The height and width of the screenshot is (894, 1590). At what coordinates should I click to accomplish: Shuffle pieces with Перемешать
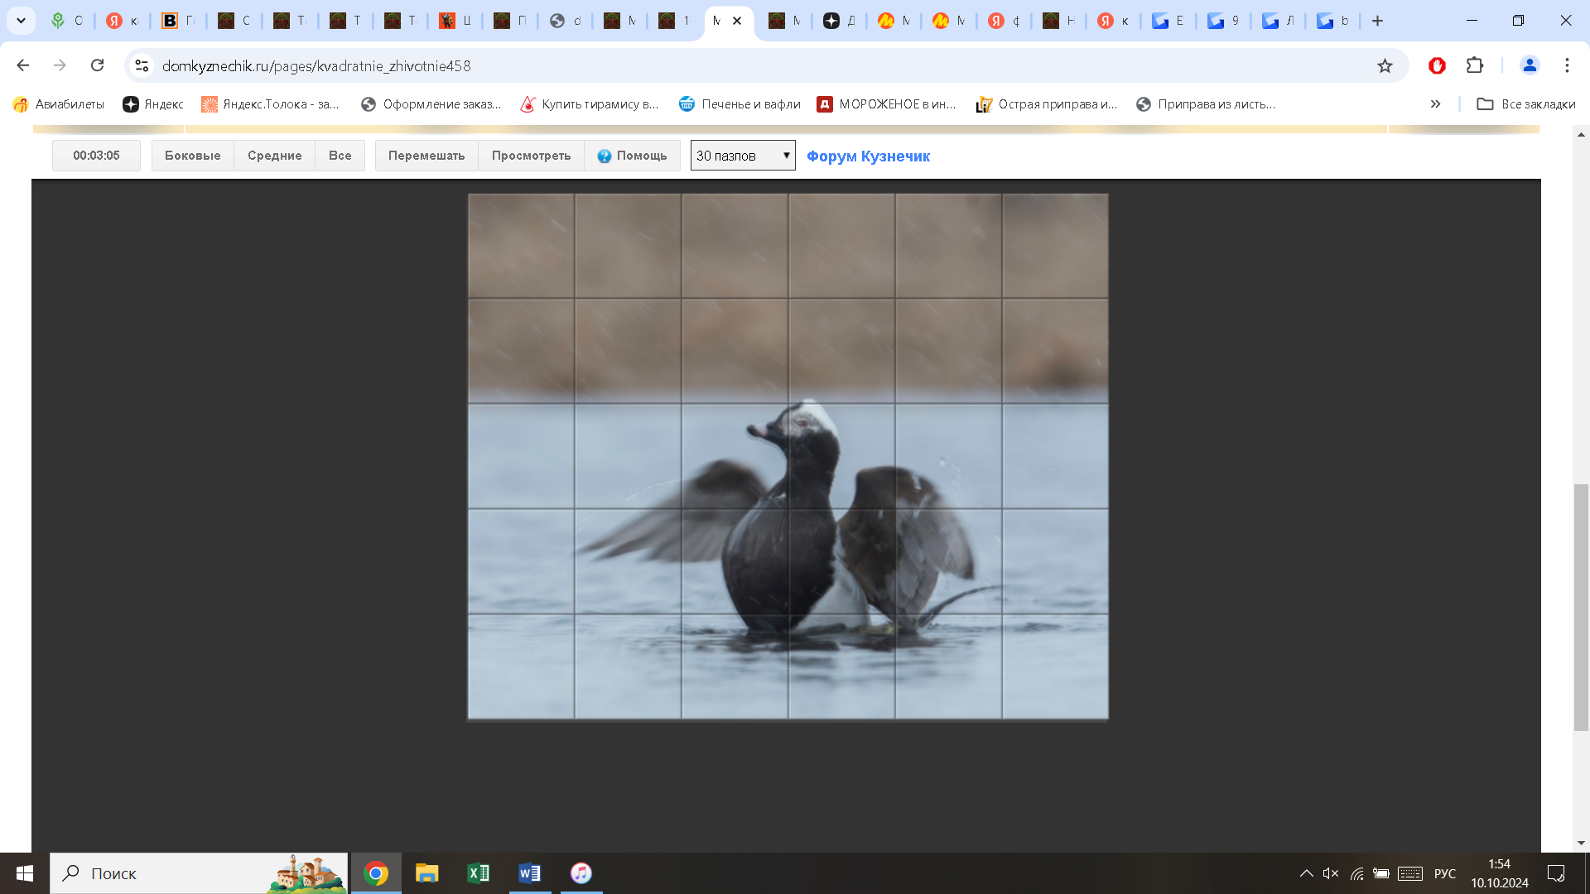pyautogui.click(x=426, y=156)
